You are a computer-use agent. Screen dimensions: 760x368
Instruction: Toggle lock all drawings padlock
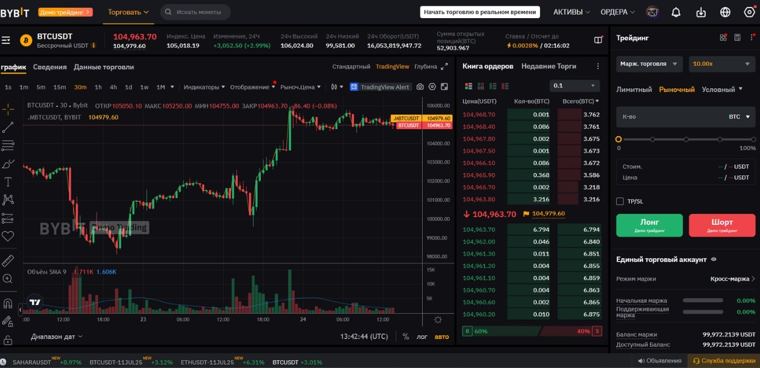tap(8, 339)
